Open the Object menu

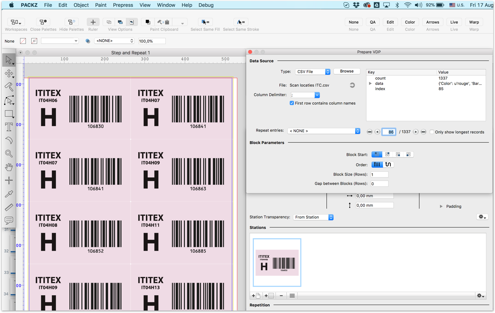tap(81, 5)
